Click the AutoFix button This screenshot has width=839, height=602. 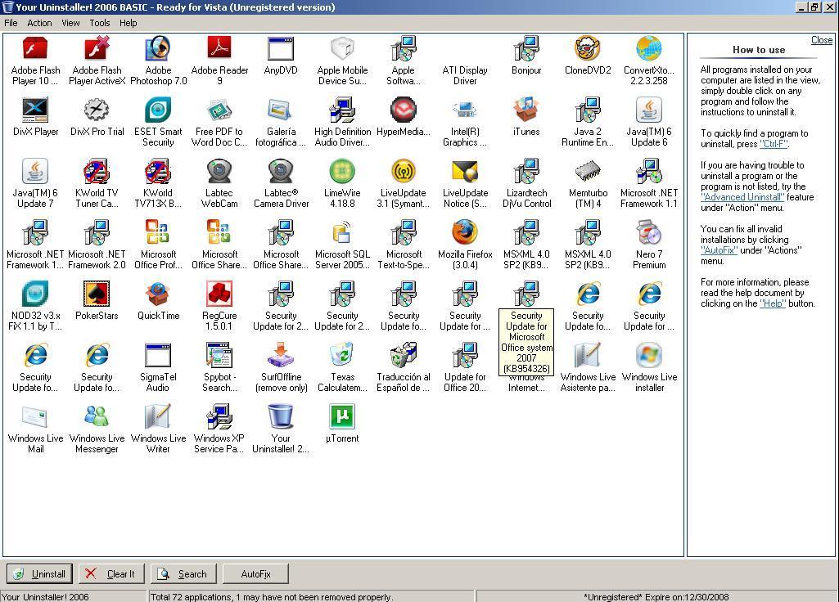pyautogui.click(x=255, y=573)
